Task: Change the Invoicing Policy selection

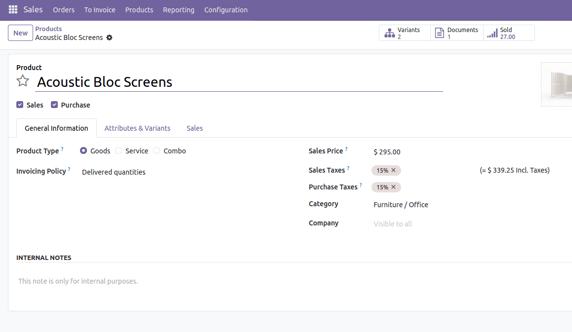Action: pyautogui.click(x=113, y=172)
